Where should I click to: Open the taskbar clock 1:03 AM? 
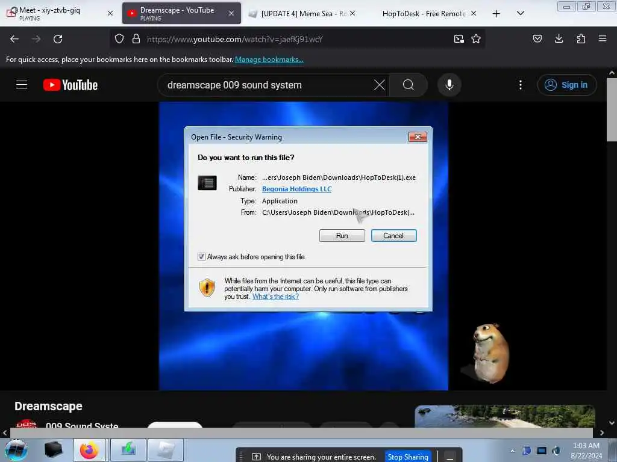point(586,451)
